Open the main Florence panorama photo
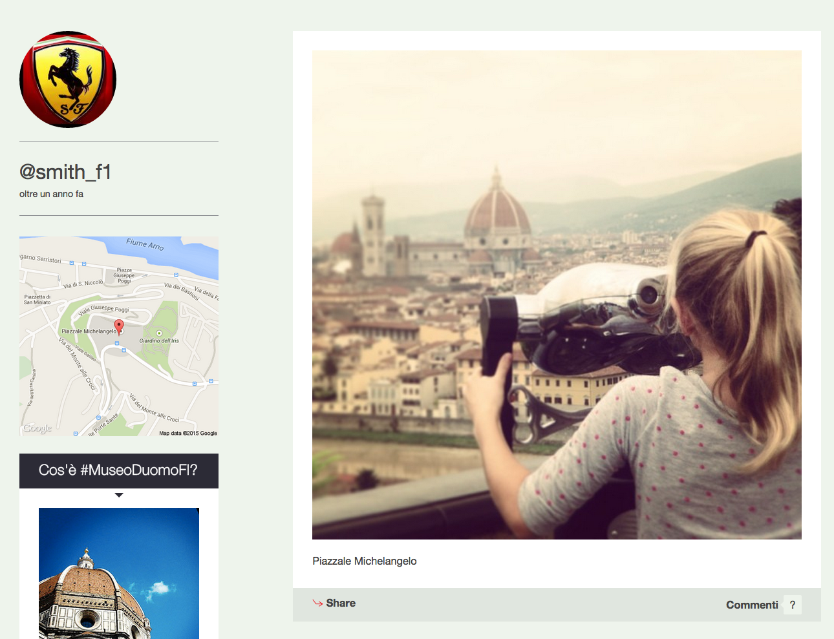The height and width of the screenshot is (639, 834). (x=557, y=295)
